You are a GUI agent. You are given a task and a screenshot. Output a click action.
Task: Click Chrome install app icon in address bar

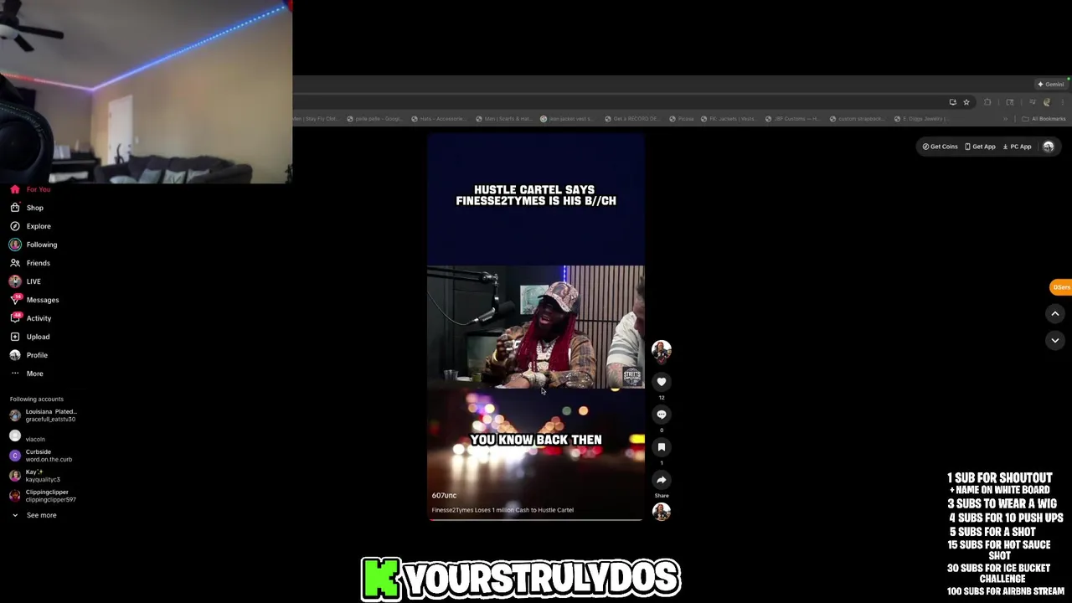tap(952, 102)
